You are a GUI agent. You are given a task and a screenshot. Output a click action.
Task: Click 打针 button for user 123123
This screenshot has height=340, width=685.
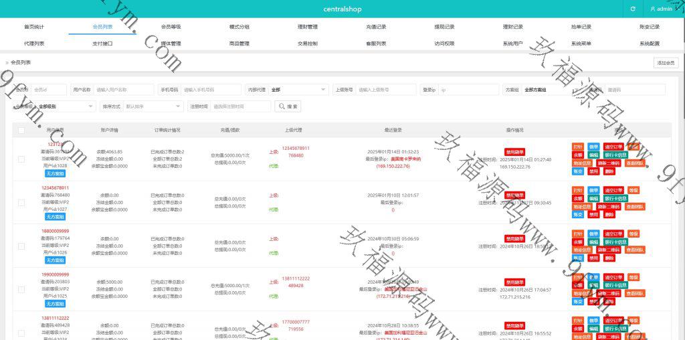(578, 147)
